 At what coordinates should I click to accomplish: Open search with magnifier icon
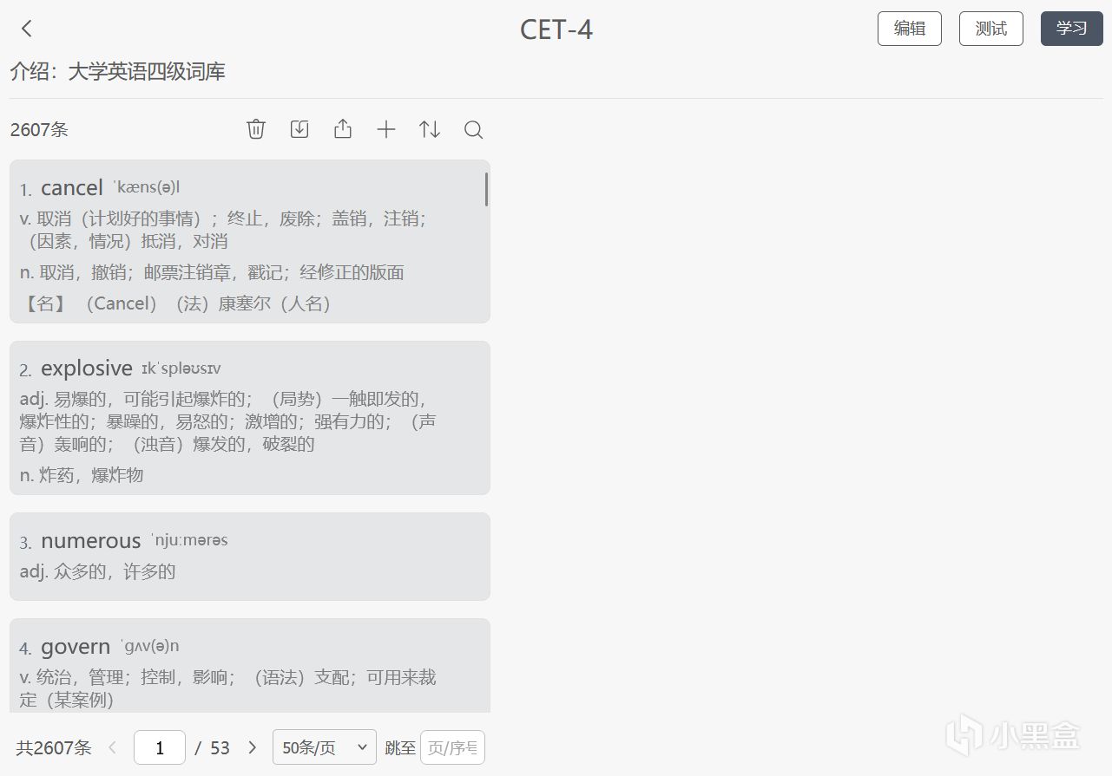click(473, 129)
